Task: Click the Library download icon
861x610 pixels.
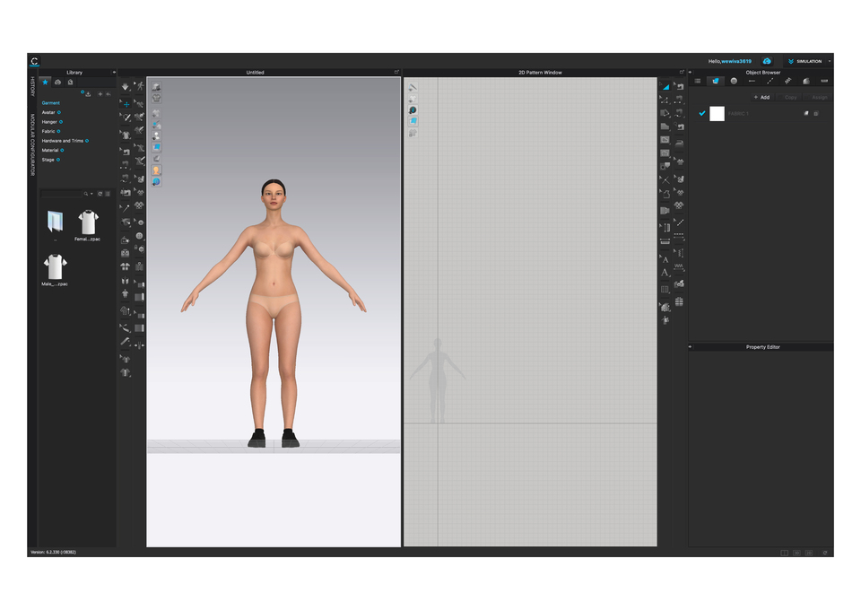Action: coord(88,93)
